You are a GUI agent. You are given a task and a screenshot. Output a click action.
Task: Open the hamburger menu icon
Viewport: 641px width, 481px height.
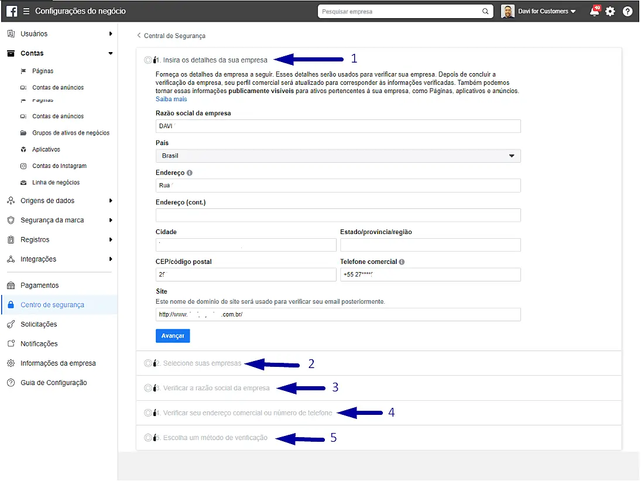[x=26, y=11]
